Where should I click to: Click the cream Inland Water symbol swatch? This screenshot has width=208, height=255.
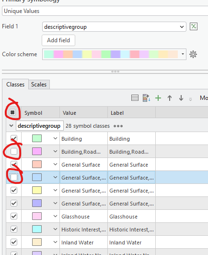coord(37,242)
